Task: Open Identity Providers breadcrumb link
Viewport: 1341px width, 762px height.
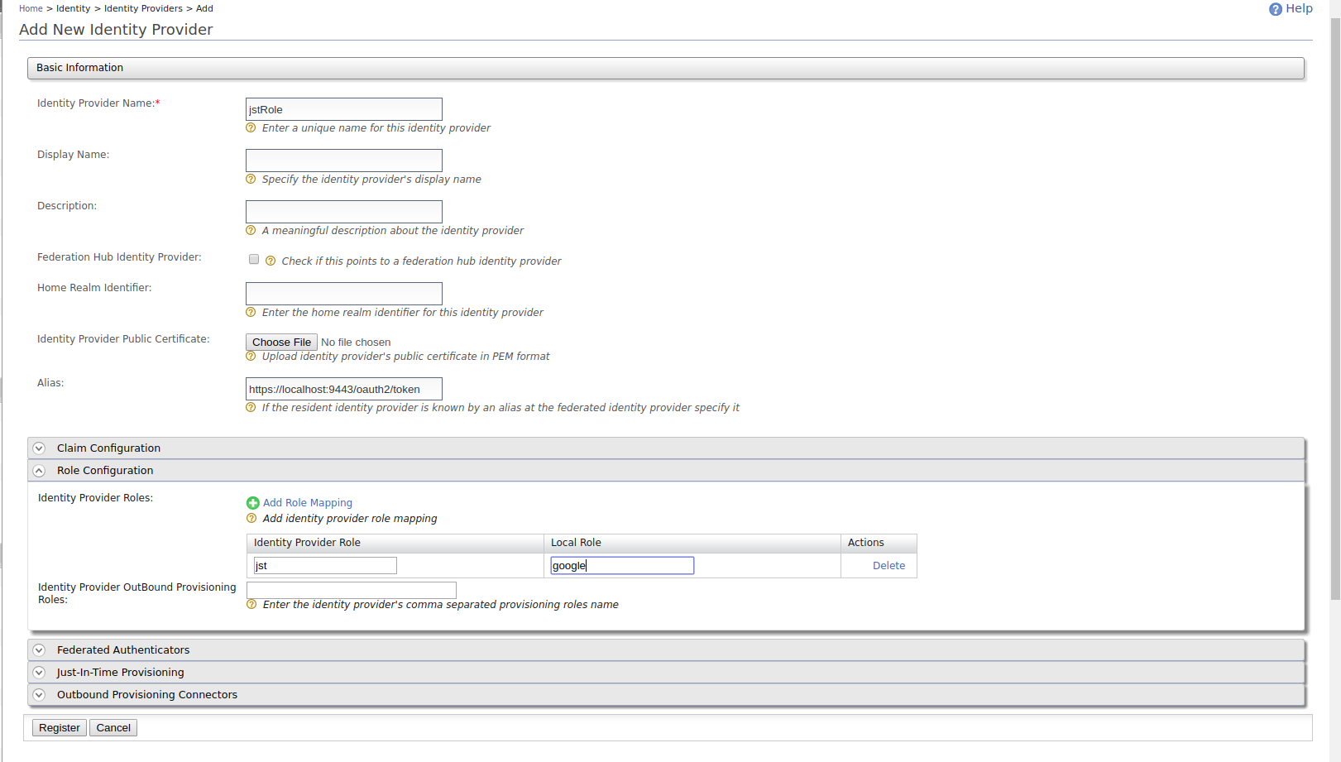Action: 143,8
